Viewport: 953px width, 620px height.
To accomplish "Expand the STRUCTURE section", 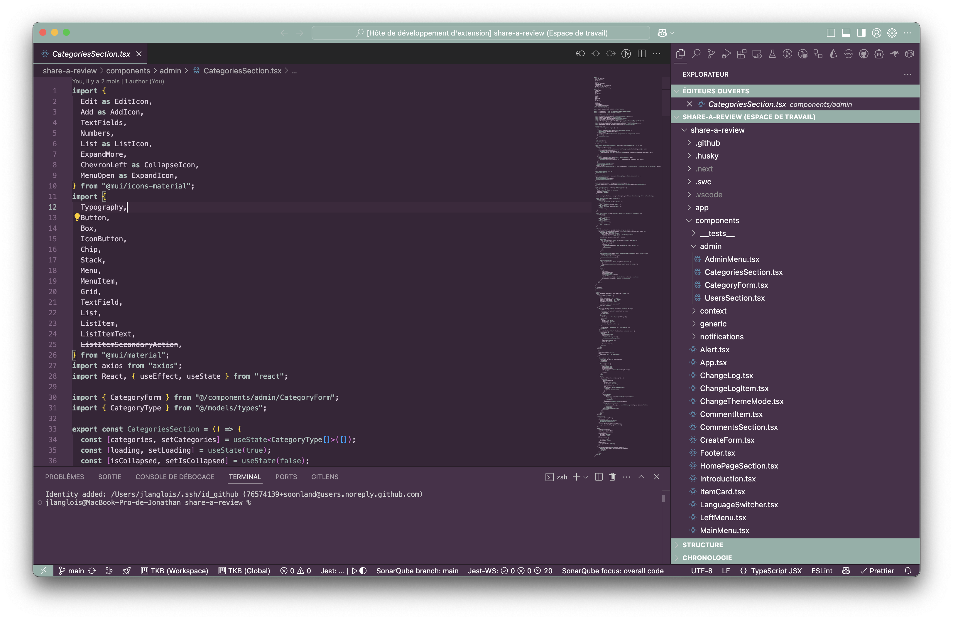I will [x=702, y=545].
